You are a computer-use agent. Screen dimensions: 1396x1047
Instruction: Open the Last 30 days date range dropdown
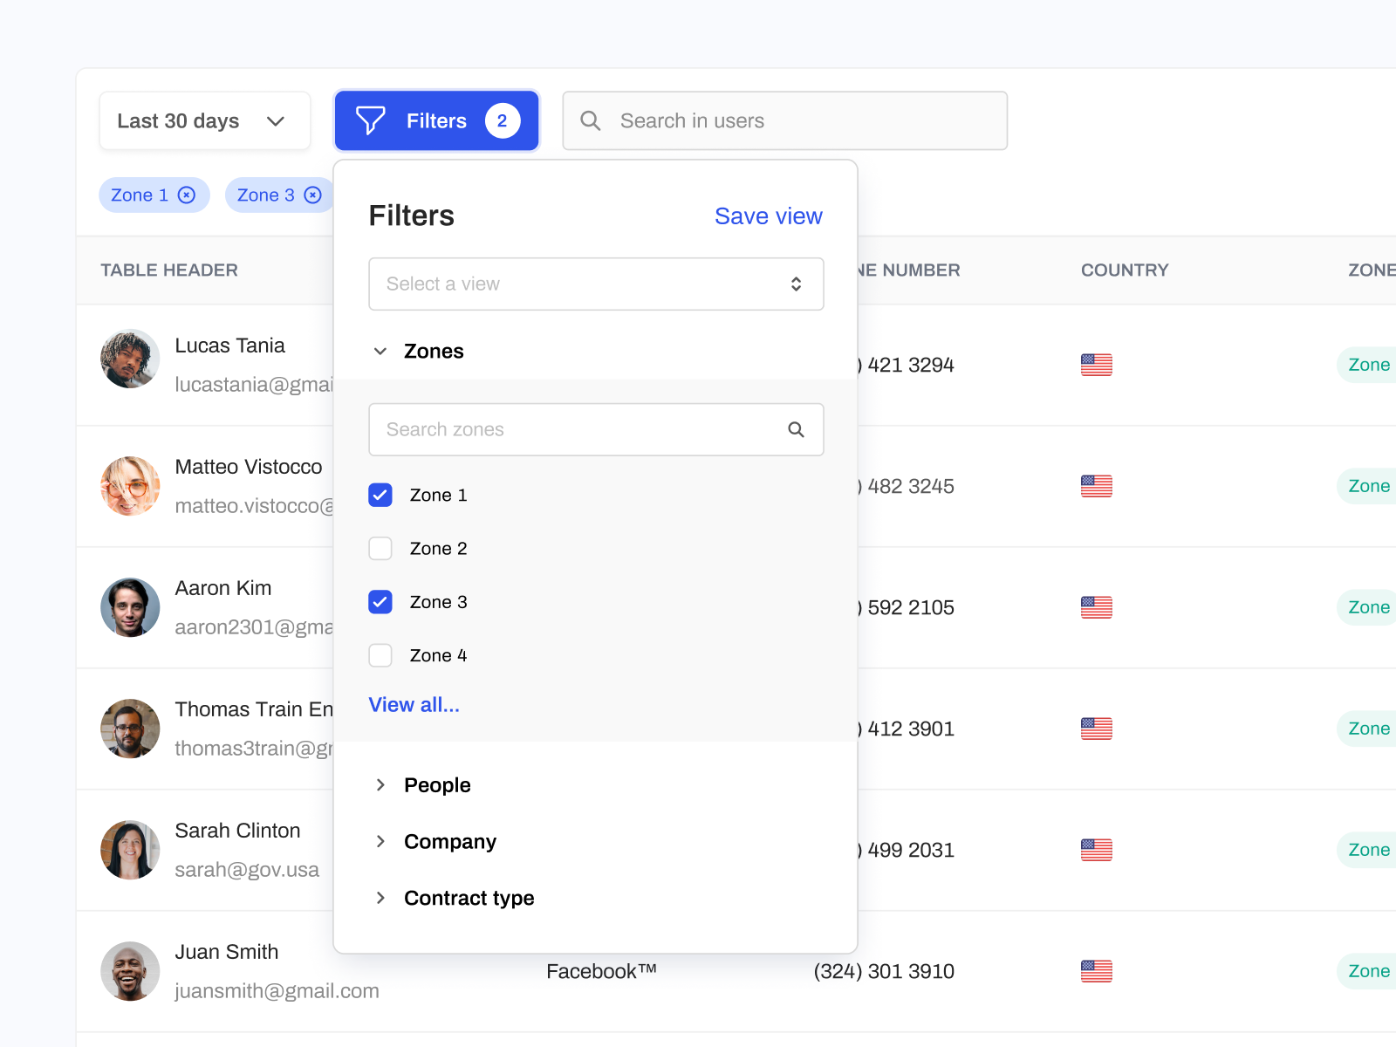pos(204,120)
